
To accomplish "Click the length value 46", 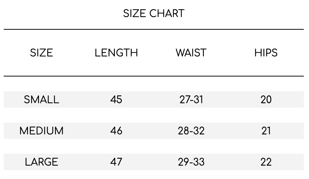I will (x=116, y=131).
